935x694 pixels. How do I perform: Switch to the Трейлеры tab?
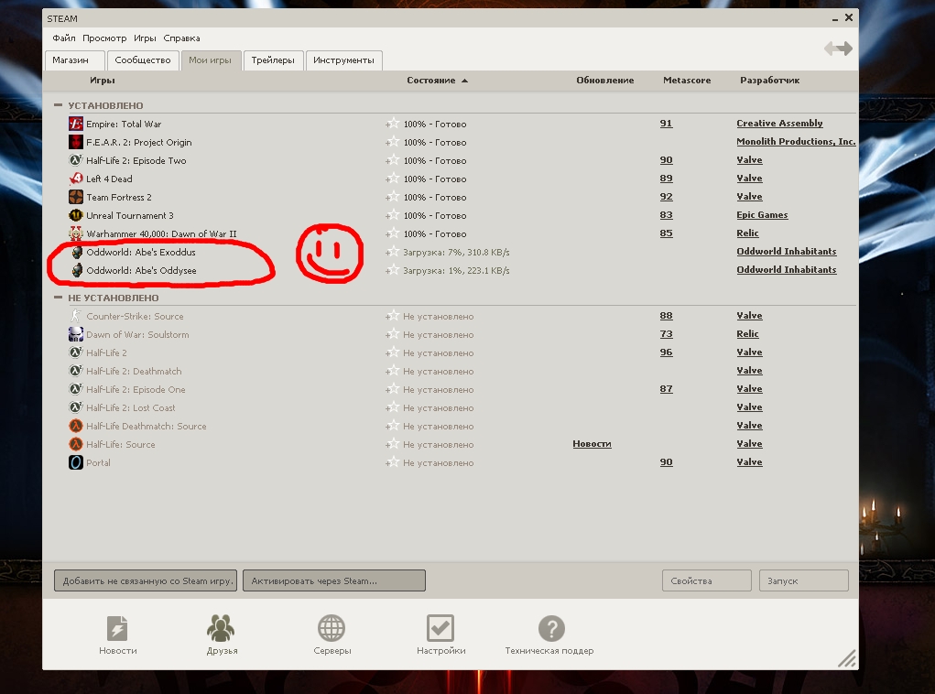tap(273, 60)
